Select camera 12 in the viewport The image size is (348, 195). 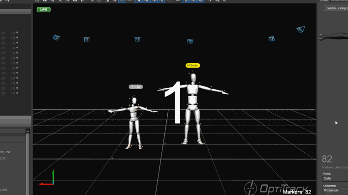[137, 39]
